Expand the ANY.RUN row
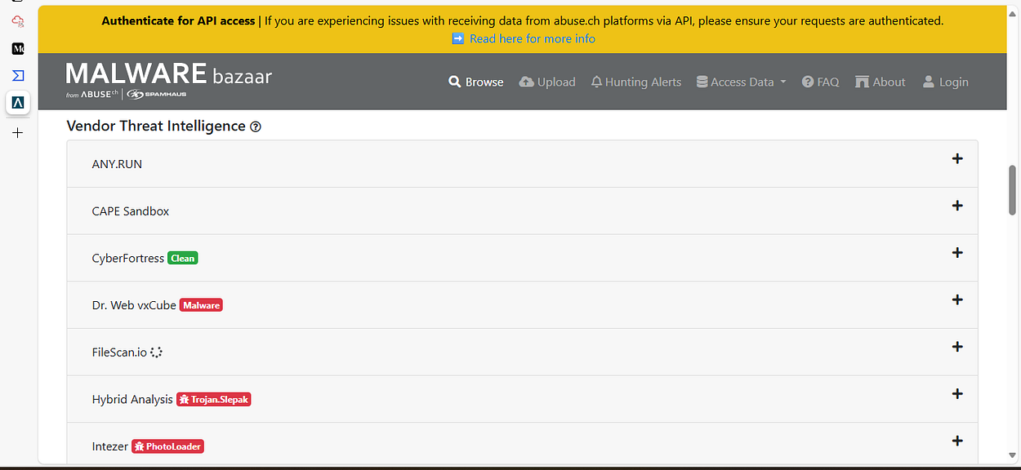Viewport: 1021px width, 470px height. coord(957,159)
